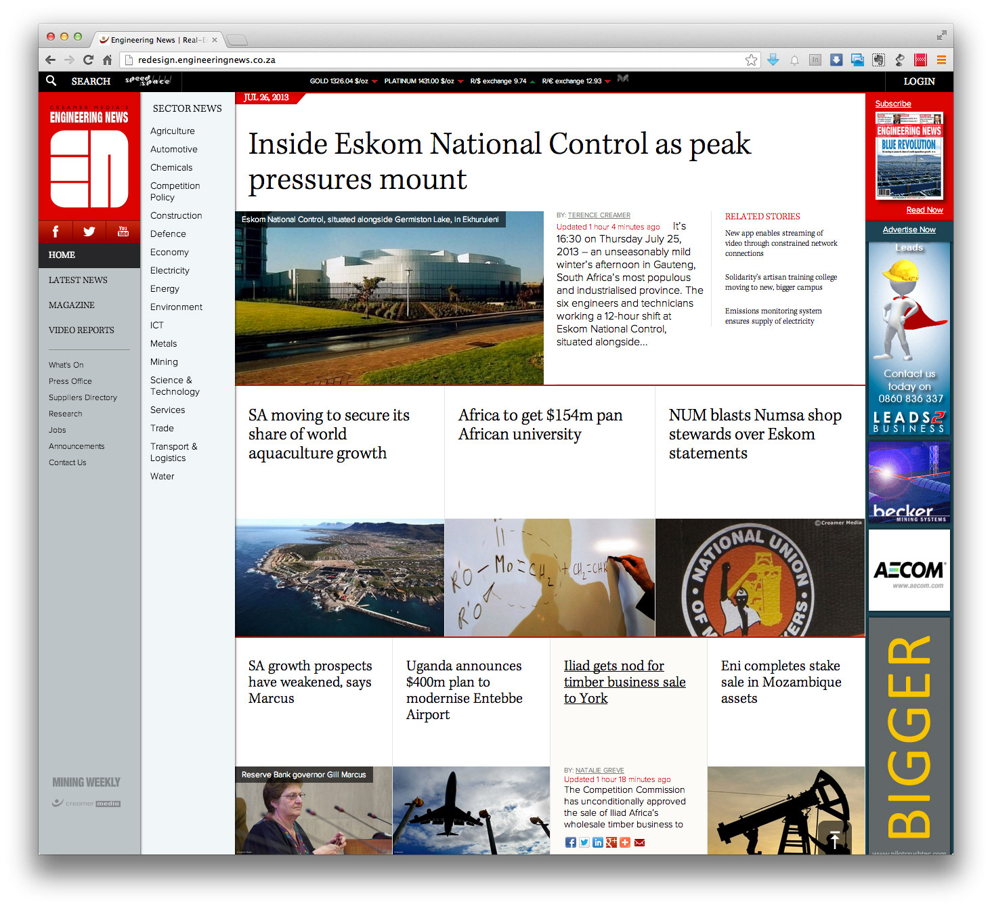The image size is (992, 908).
Task: Click author name Natalie Greve
Action: (x=600, y=771)
